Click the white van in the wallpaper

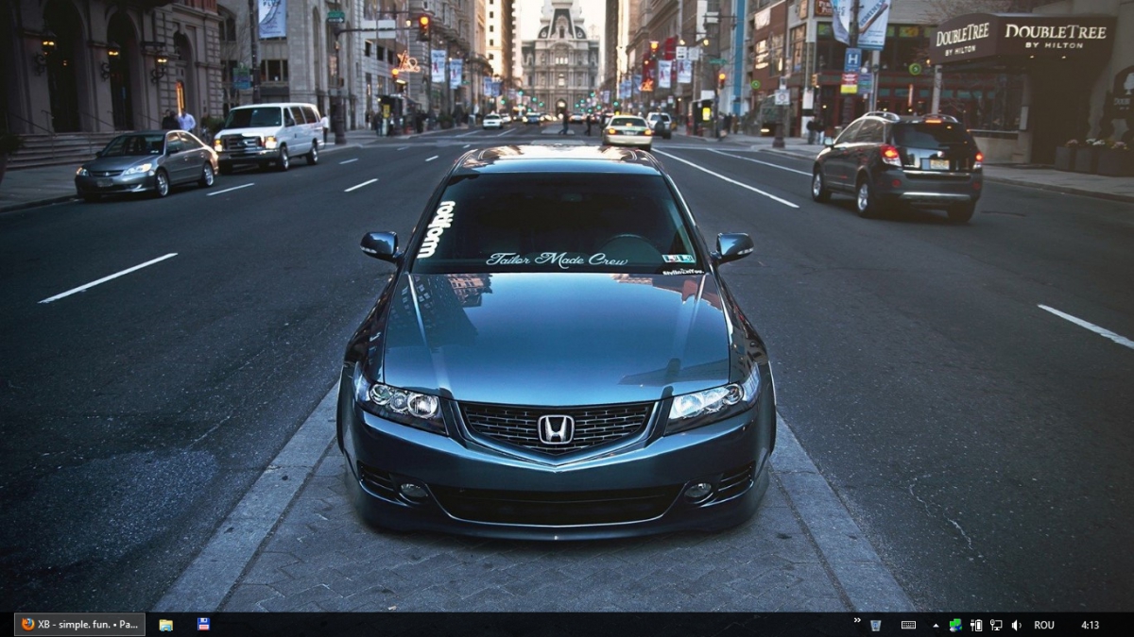click(268, 134)
